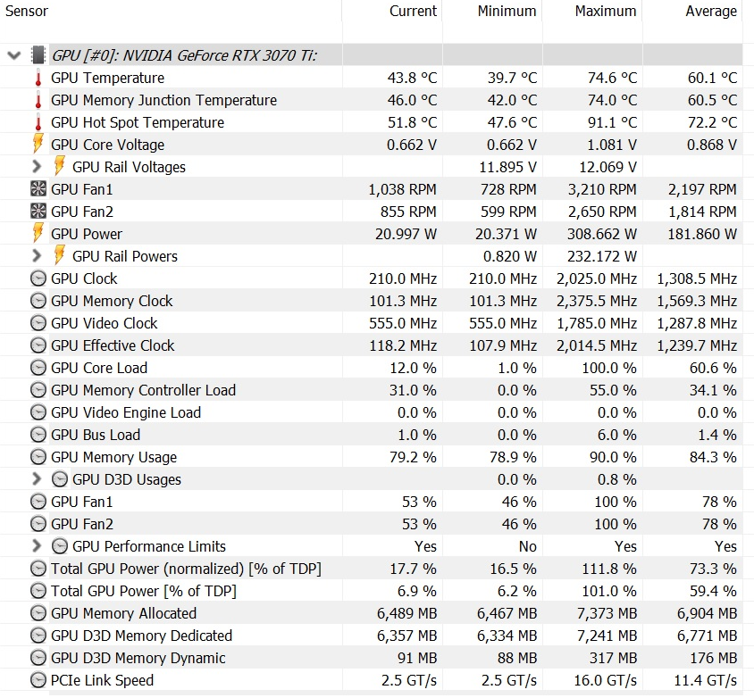
Task: Click the 232.172 W maximum rail power value
Action: [601, 256]
